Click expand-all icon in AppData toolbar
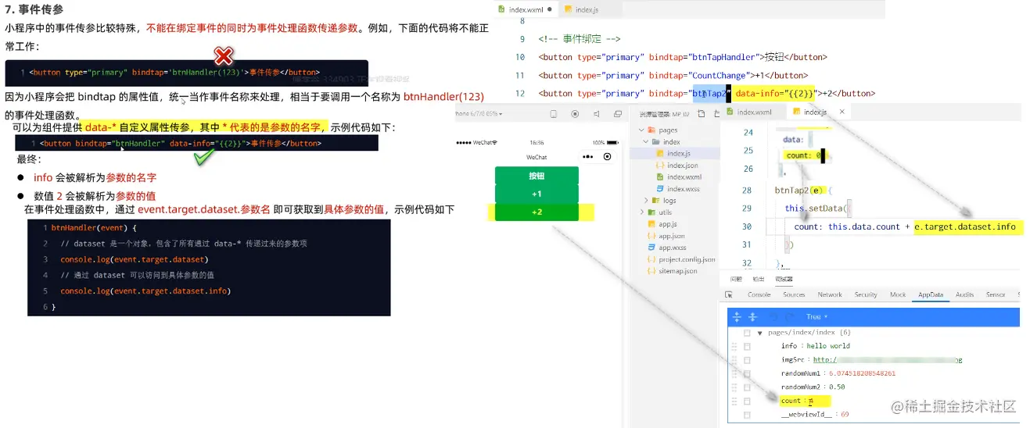The height and width of the screenshot is (428, 1030). (737, 316)
